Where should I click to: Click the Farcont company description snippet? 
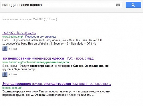pos(56,93)
